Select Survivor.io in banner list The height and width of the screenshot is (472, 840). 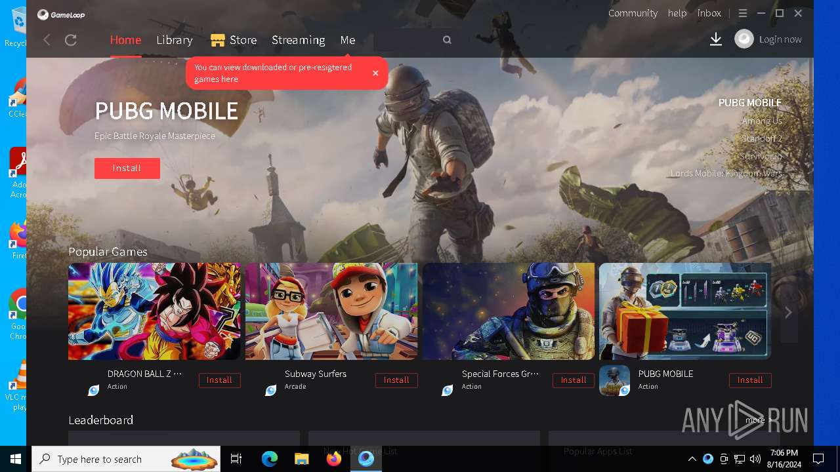[x=761, y=156]
